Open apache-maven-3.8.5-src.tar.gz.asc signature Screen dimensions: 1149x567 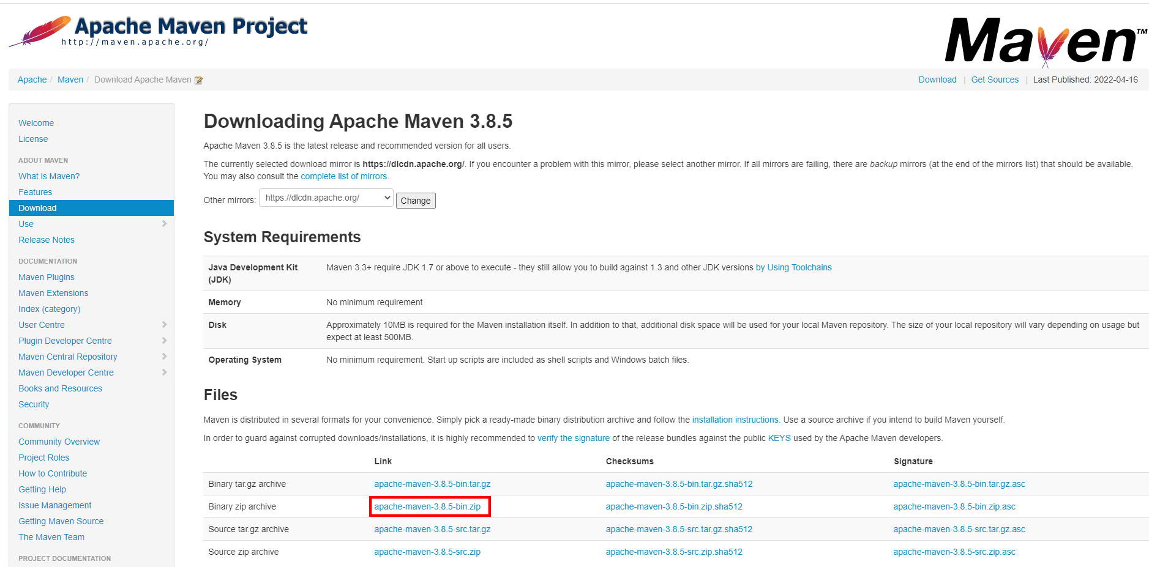[959, 529]
